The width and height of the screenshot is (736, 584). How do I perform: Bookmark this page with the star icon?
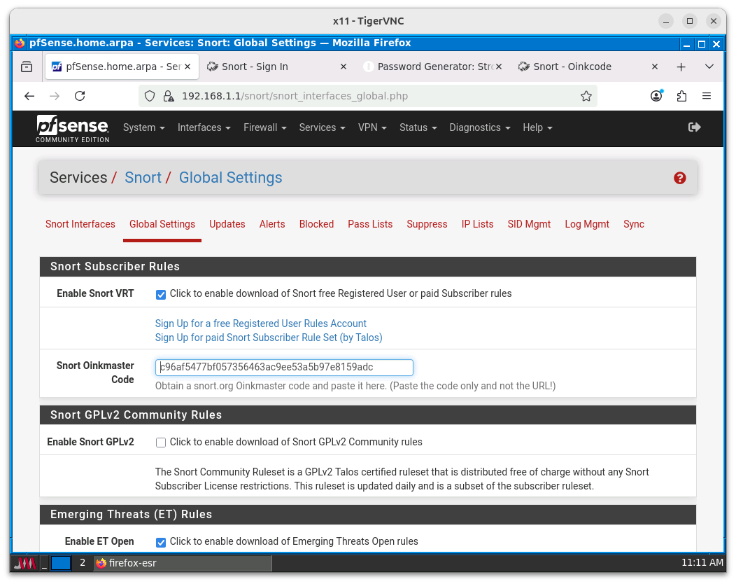[586, 97]
